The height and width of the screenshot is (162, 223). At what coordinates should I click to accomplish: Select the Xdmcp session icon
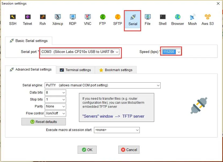58,20
